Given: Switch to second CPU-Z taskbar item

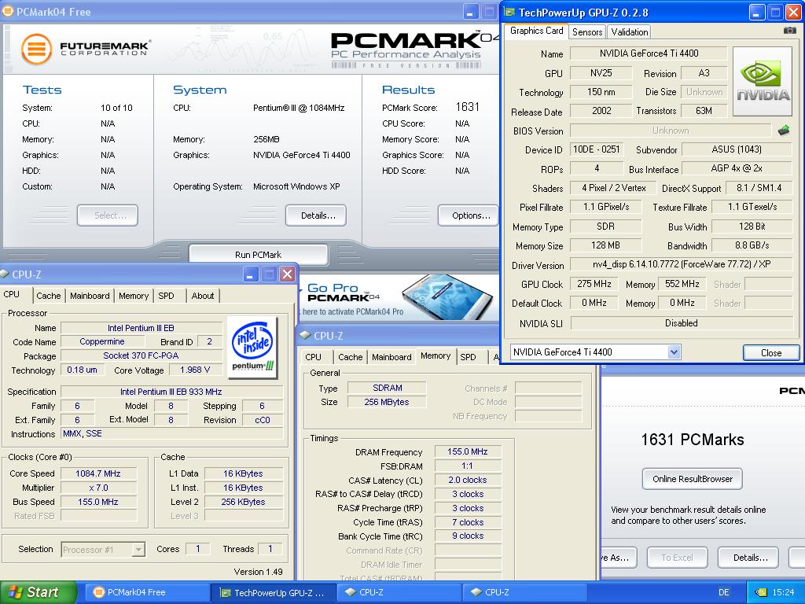Looking at the screenshot, I should click(524, 592).
